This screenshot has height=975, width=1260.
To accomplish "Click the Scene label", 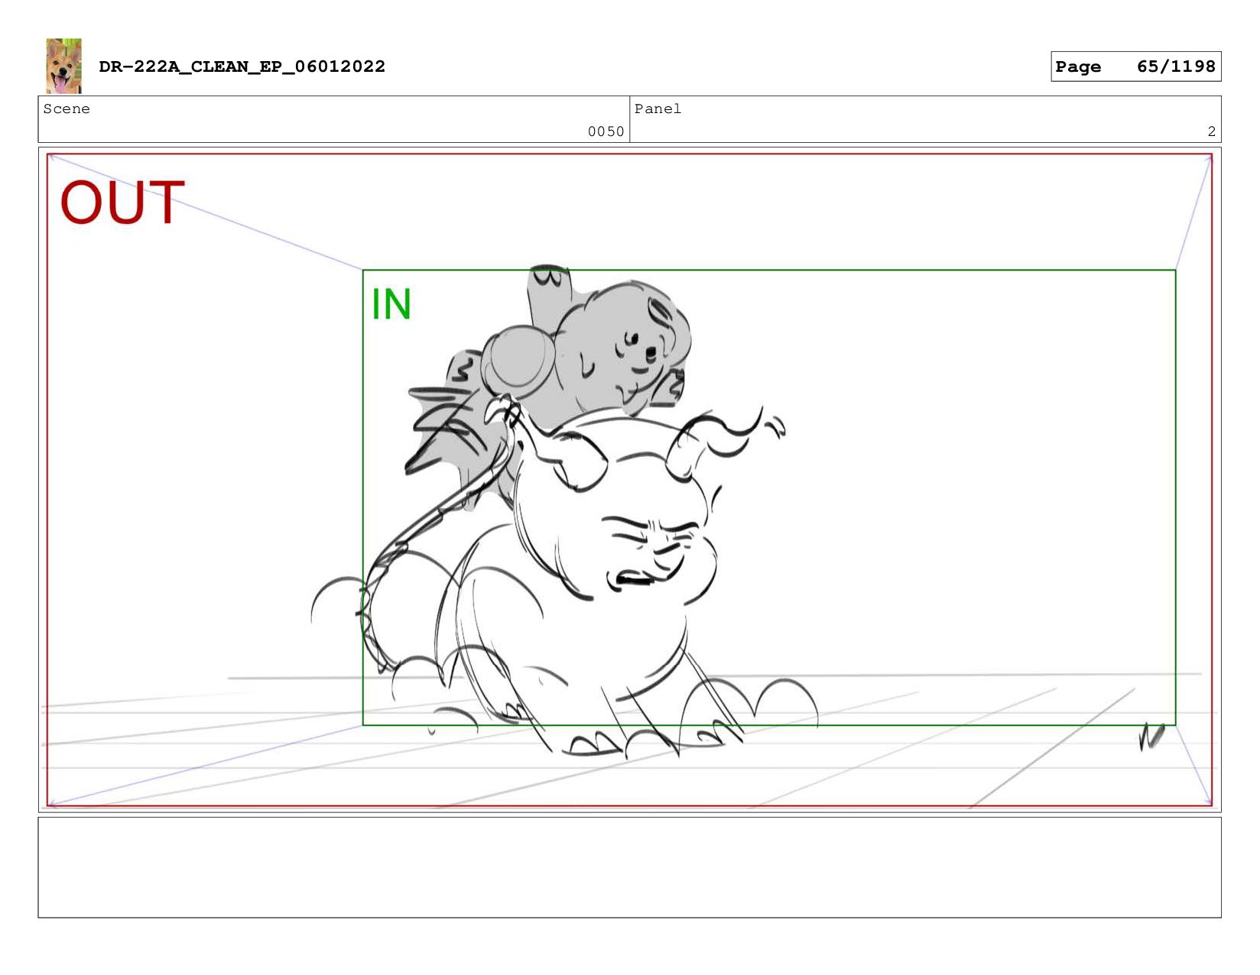I will 67,109.
